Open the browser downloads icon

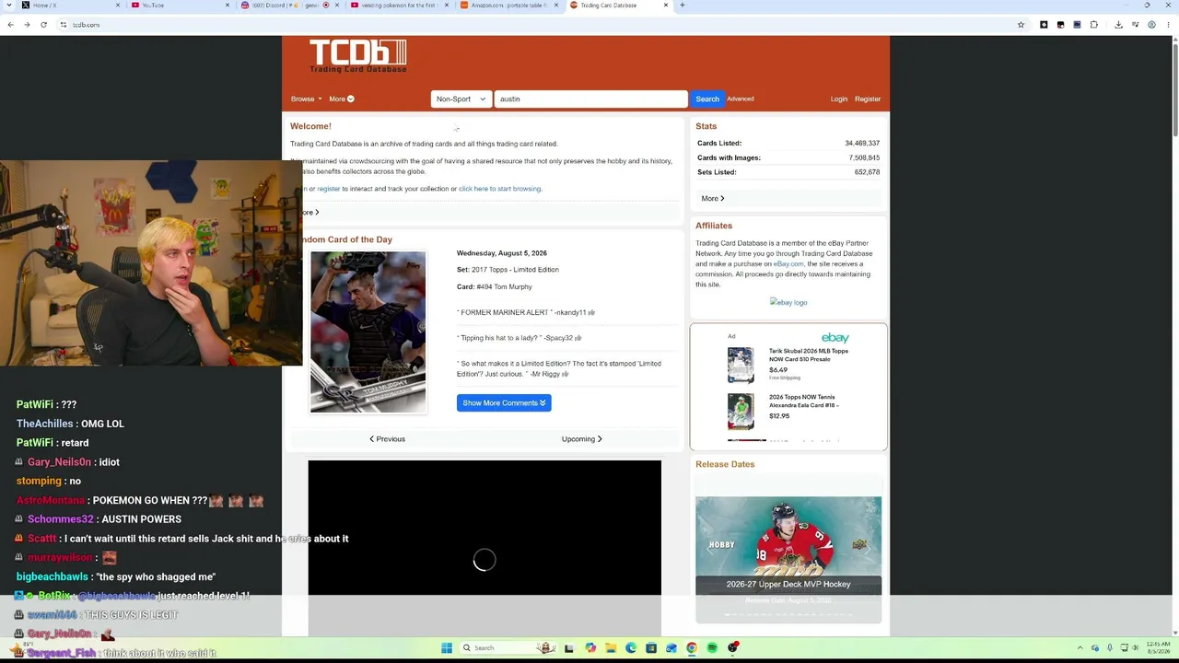[x=1118, y=25]
